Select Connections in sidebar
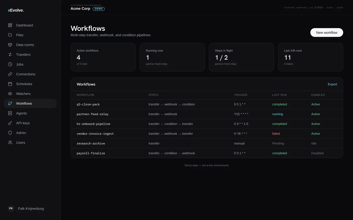 pos(30,74)
